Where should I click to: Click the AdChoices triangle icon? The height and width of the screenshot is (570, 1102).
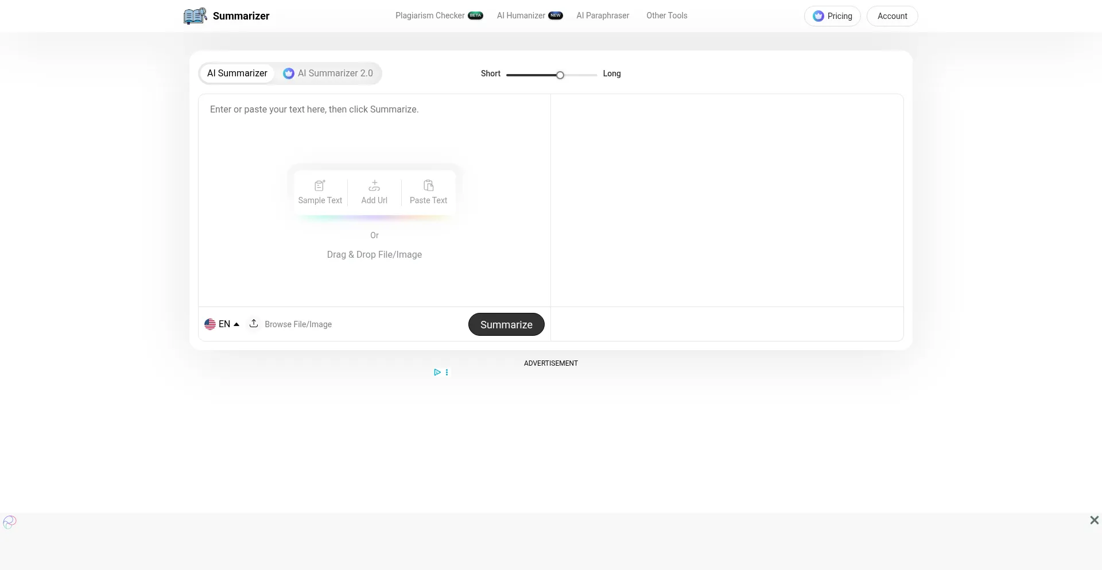click(437, 373)
